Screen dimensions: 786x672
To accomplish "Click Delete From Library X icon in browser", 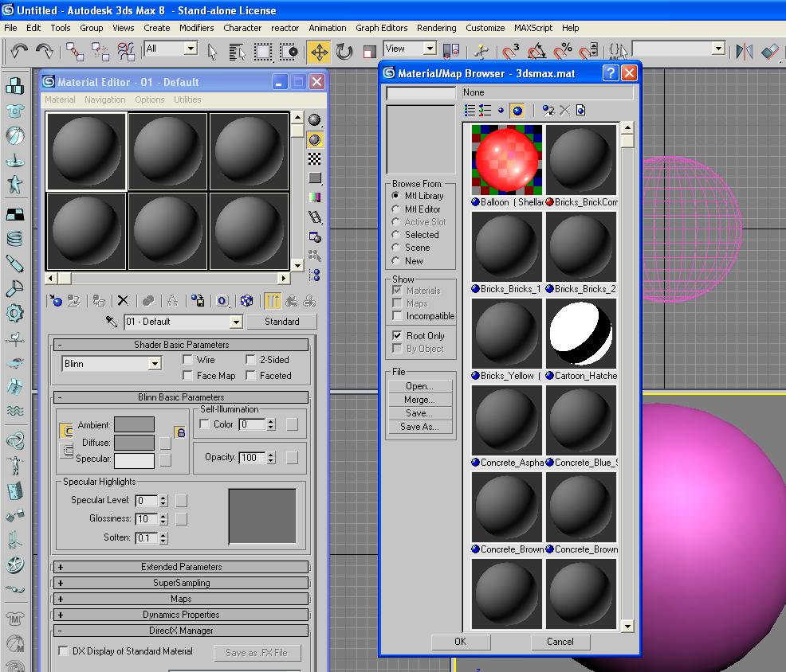I will click(x=565, y=110).
